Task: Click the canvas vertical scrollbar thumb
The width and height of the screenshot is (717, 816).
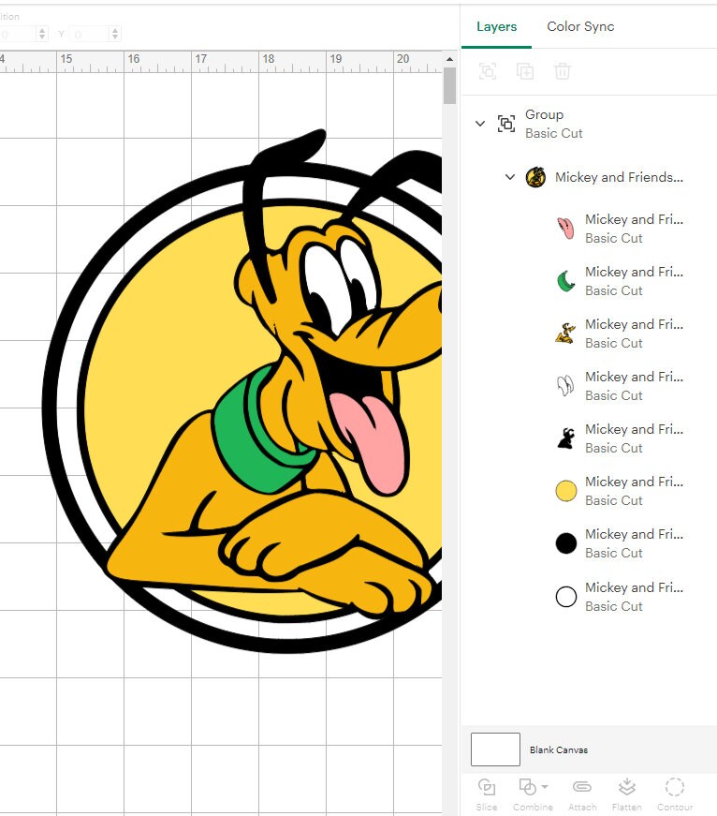Action: click(449, 86)
